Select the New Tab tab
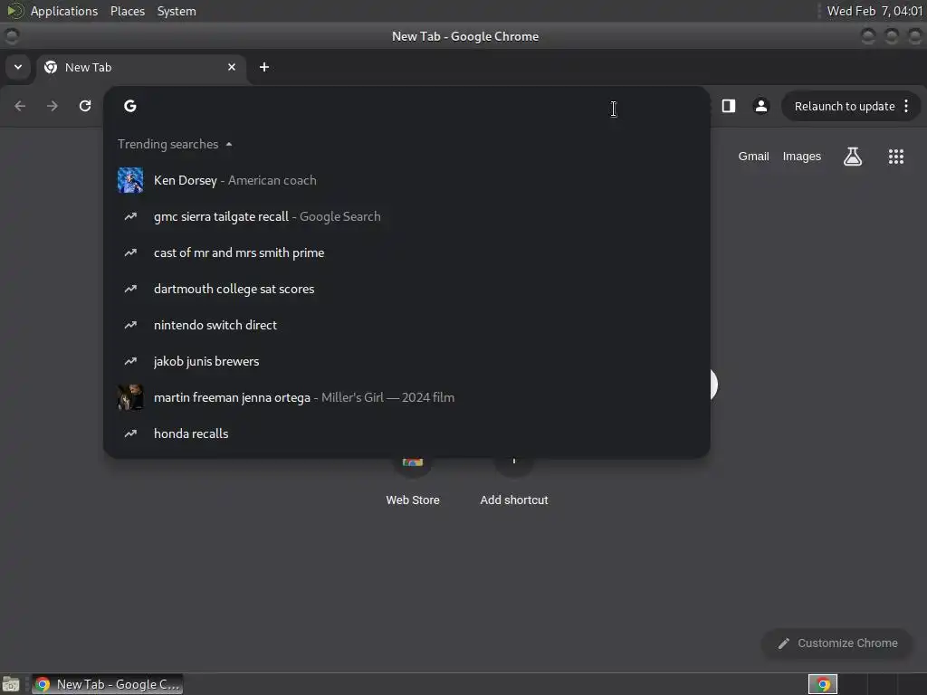 pyautogui.click(x=142, y=67)
